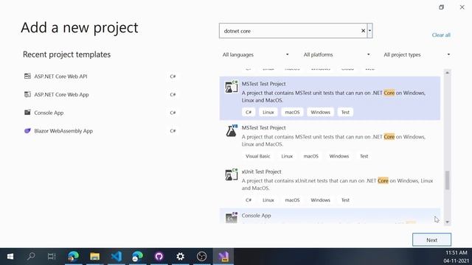Click the Console App recent template icon
This screenshot has width=472, height=265.
point(27,113)
